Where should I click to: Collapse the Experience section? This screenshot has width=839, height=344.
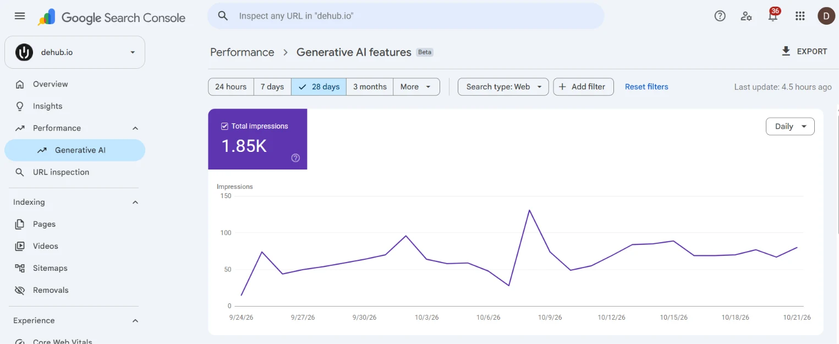click(x=135, y=320)
